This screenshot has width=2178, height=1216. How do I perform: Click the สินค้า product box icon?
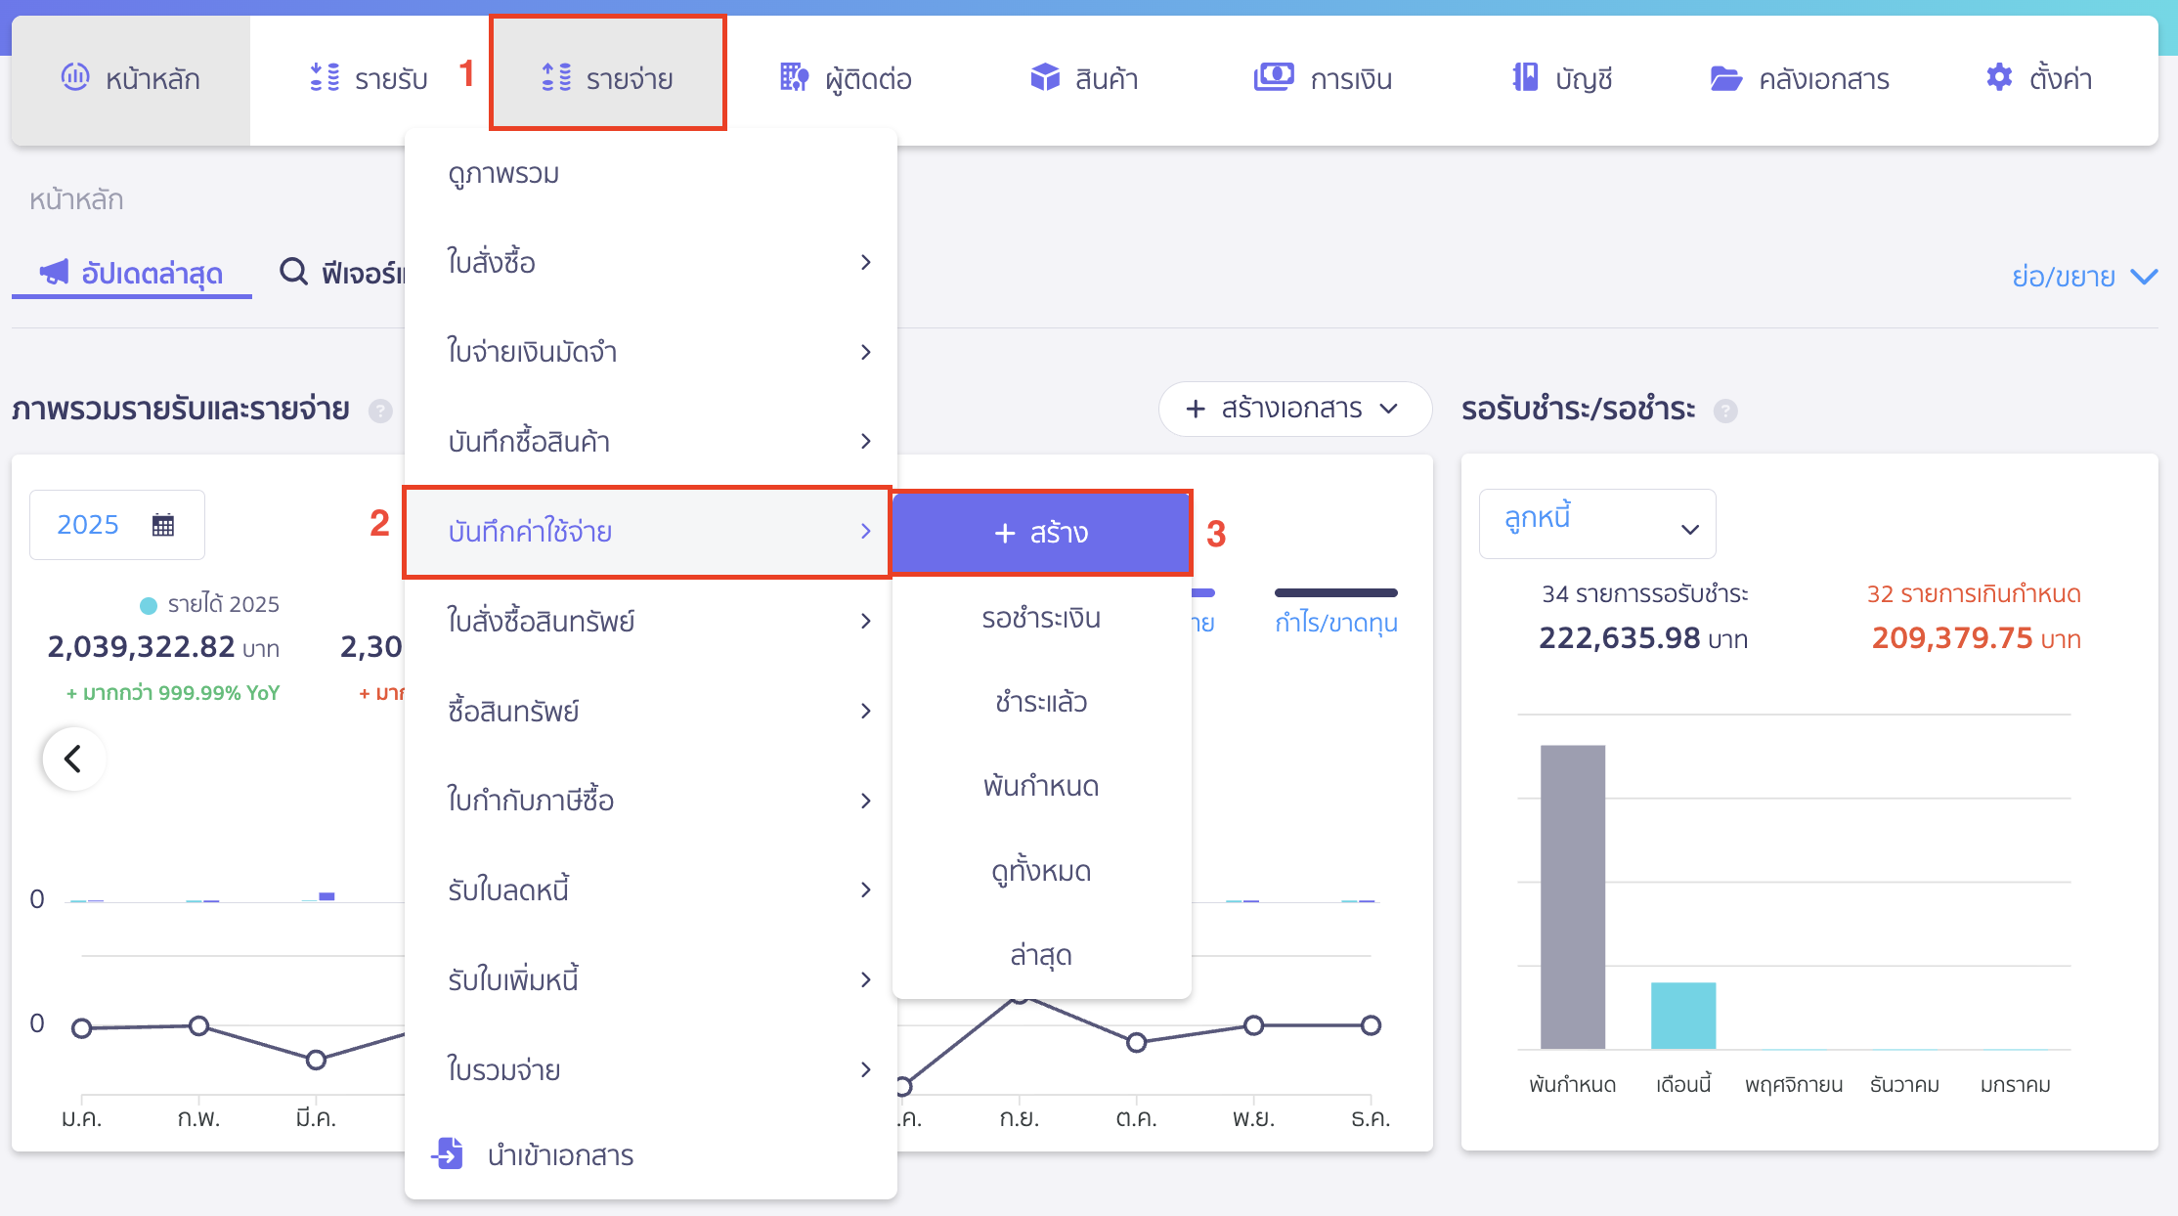click(x=1045, y=77)
